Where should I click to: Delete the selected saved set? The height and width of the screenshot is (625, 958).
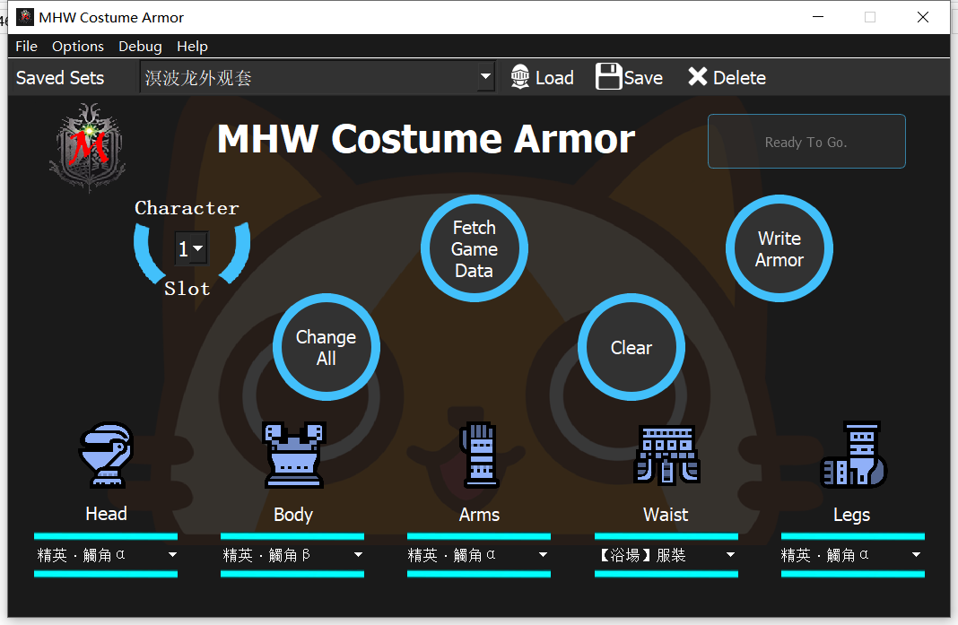coord(727,78)
